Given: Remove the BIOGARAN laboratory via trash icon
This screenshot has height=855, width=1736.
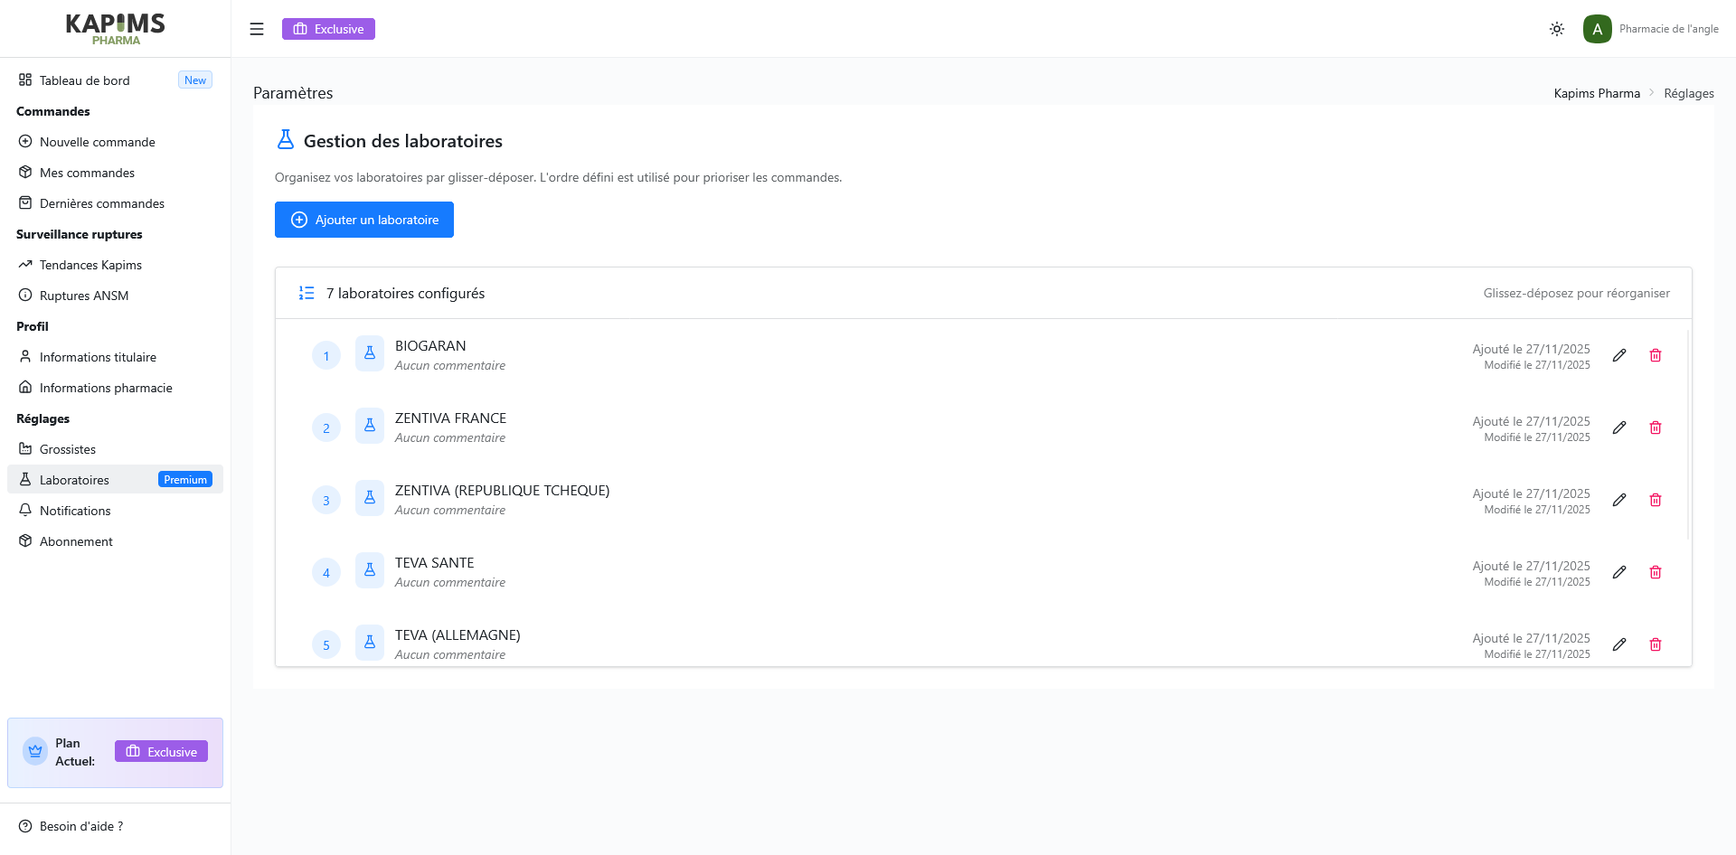Looking at the screenshot, I should click(1656, 356).
